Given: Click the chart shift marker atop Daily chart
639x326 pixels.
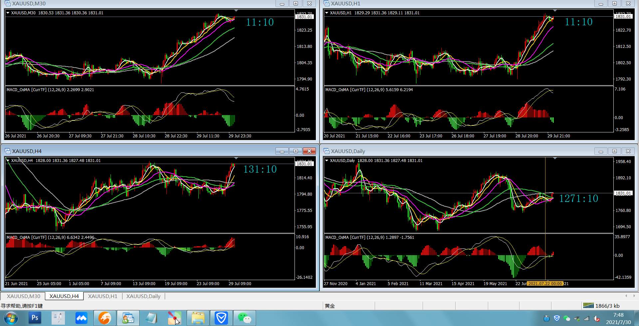Looking at the screenshot, I should pos(555,158).
